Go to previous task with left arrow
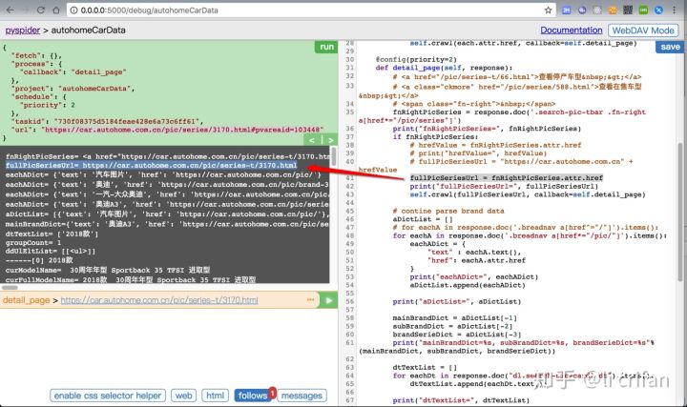Image resolution: width=687 pixels, height=407 pixels. pyautogui.click(x=311, y=140)
